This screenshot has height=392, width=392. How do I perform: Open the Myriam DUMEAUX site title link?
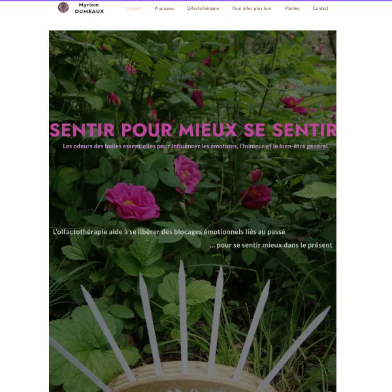90,8
